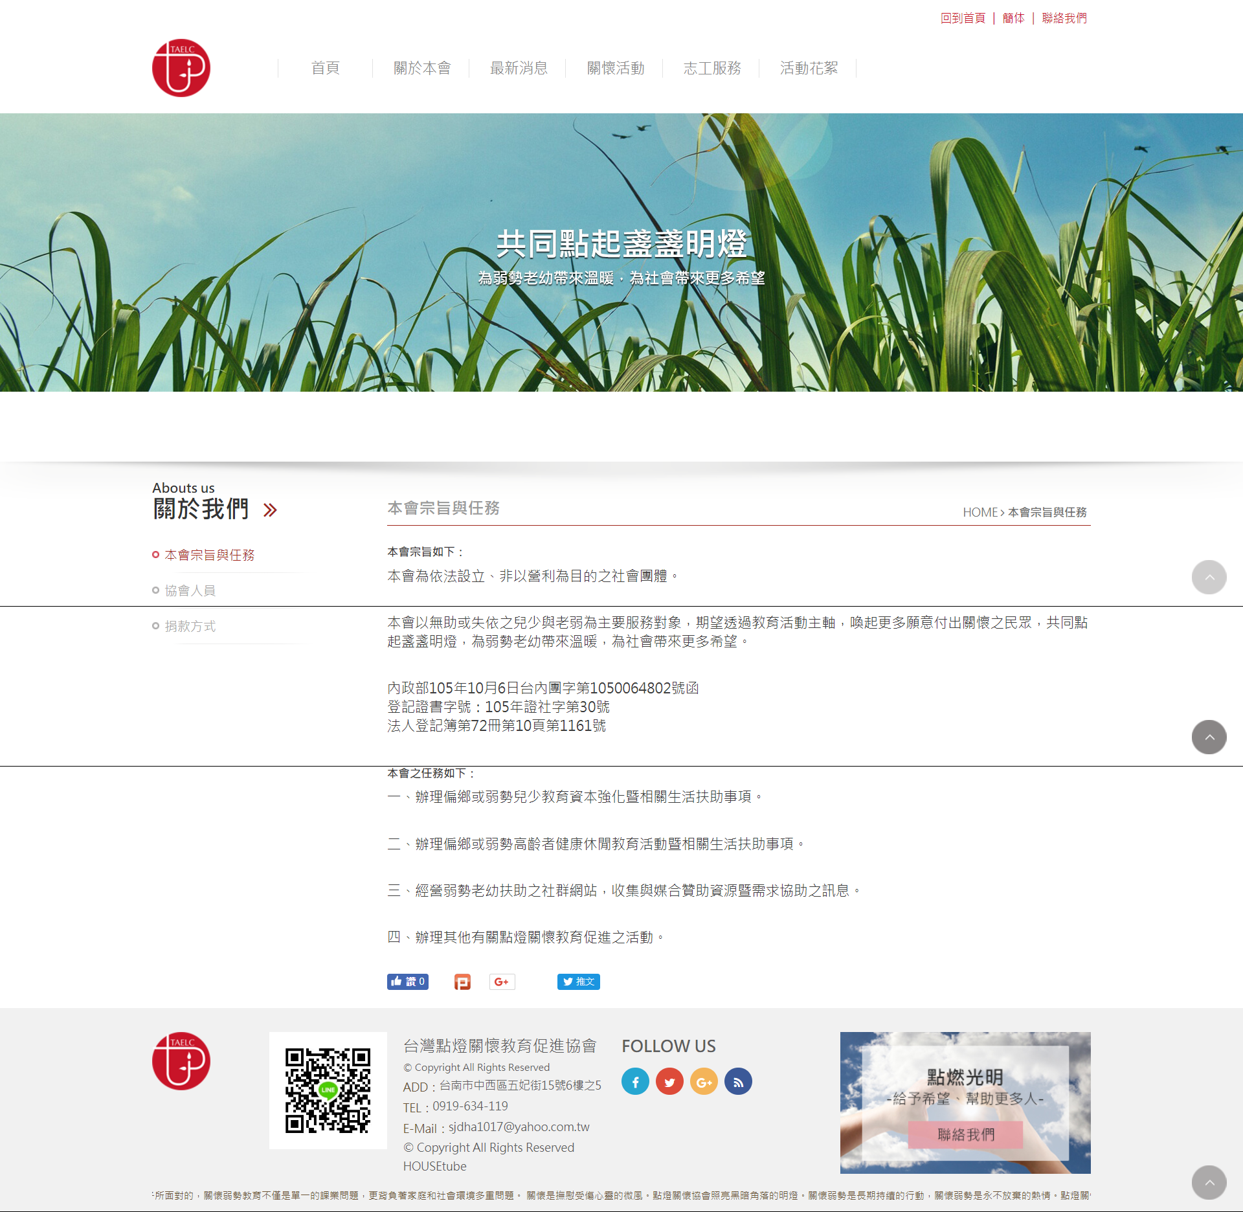Screen dimensions: 1243x1212
Task: Click the red double-chevron beside 關於我們
Action: tap(270, 510)
